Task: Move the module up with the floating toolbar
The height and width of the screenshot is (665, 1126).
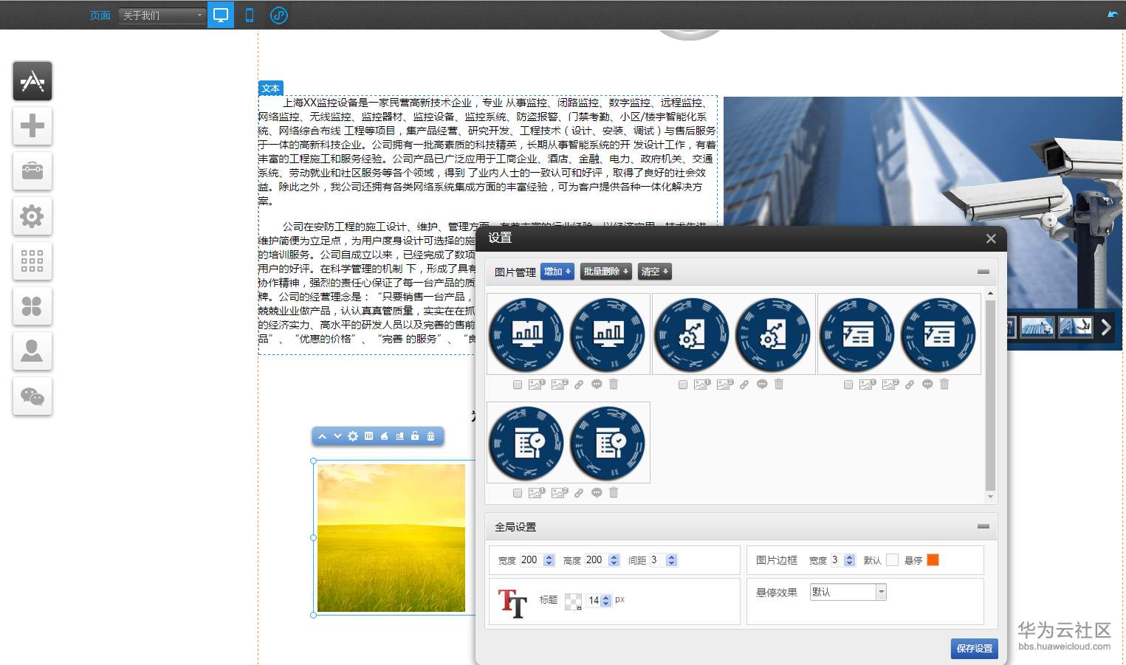Action: coord(322,437)
